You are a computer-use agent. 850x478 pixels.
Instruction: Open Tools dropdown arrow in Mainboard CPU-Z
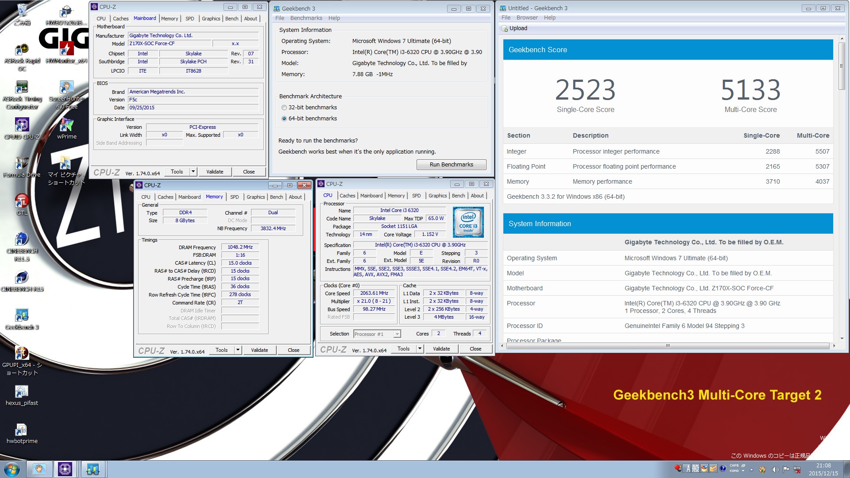(193, 172)
